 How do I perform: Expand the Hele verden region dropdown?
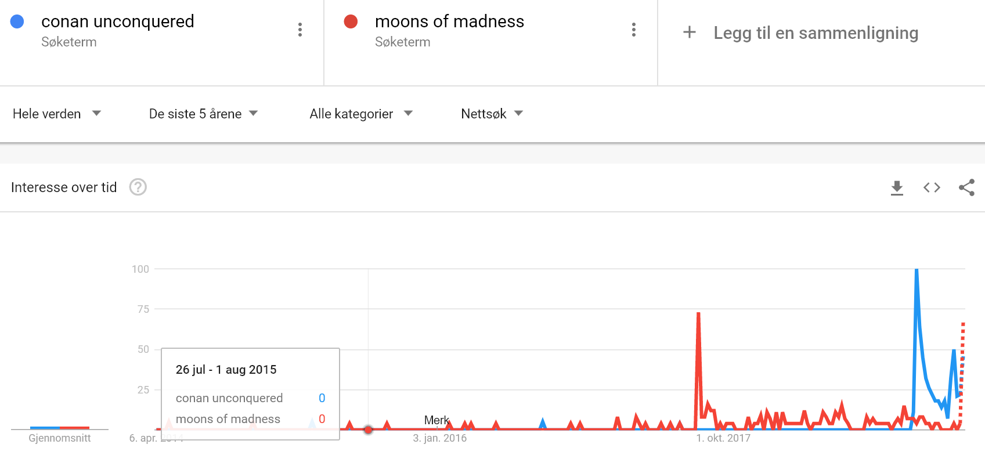coord(57,114)
